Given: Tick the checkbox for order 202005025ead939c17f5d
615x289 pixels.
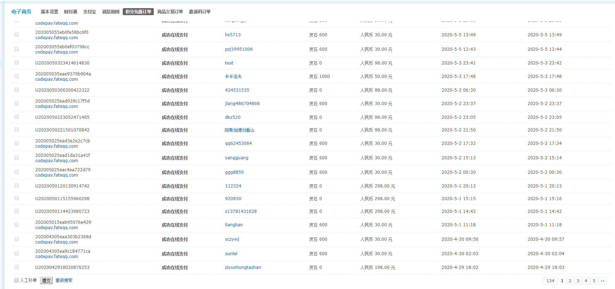Looking at the screenshot, I should [x=17, y=103].
